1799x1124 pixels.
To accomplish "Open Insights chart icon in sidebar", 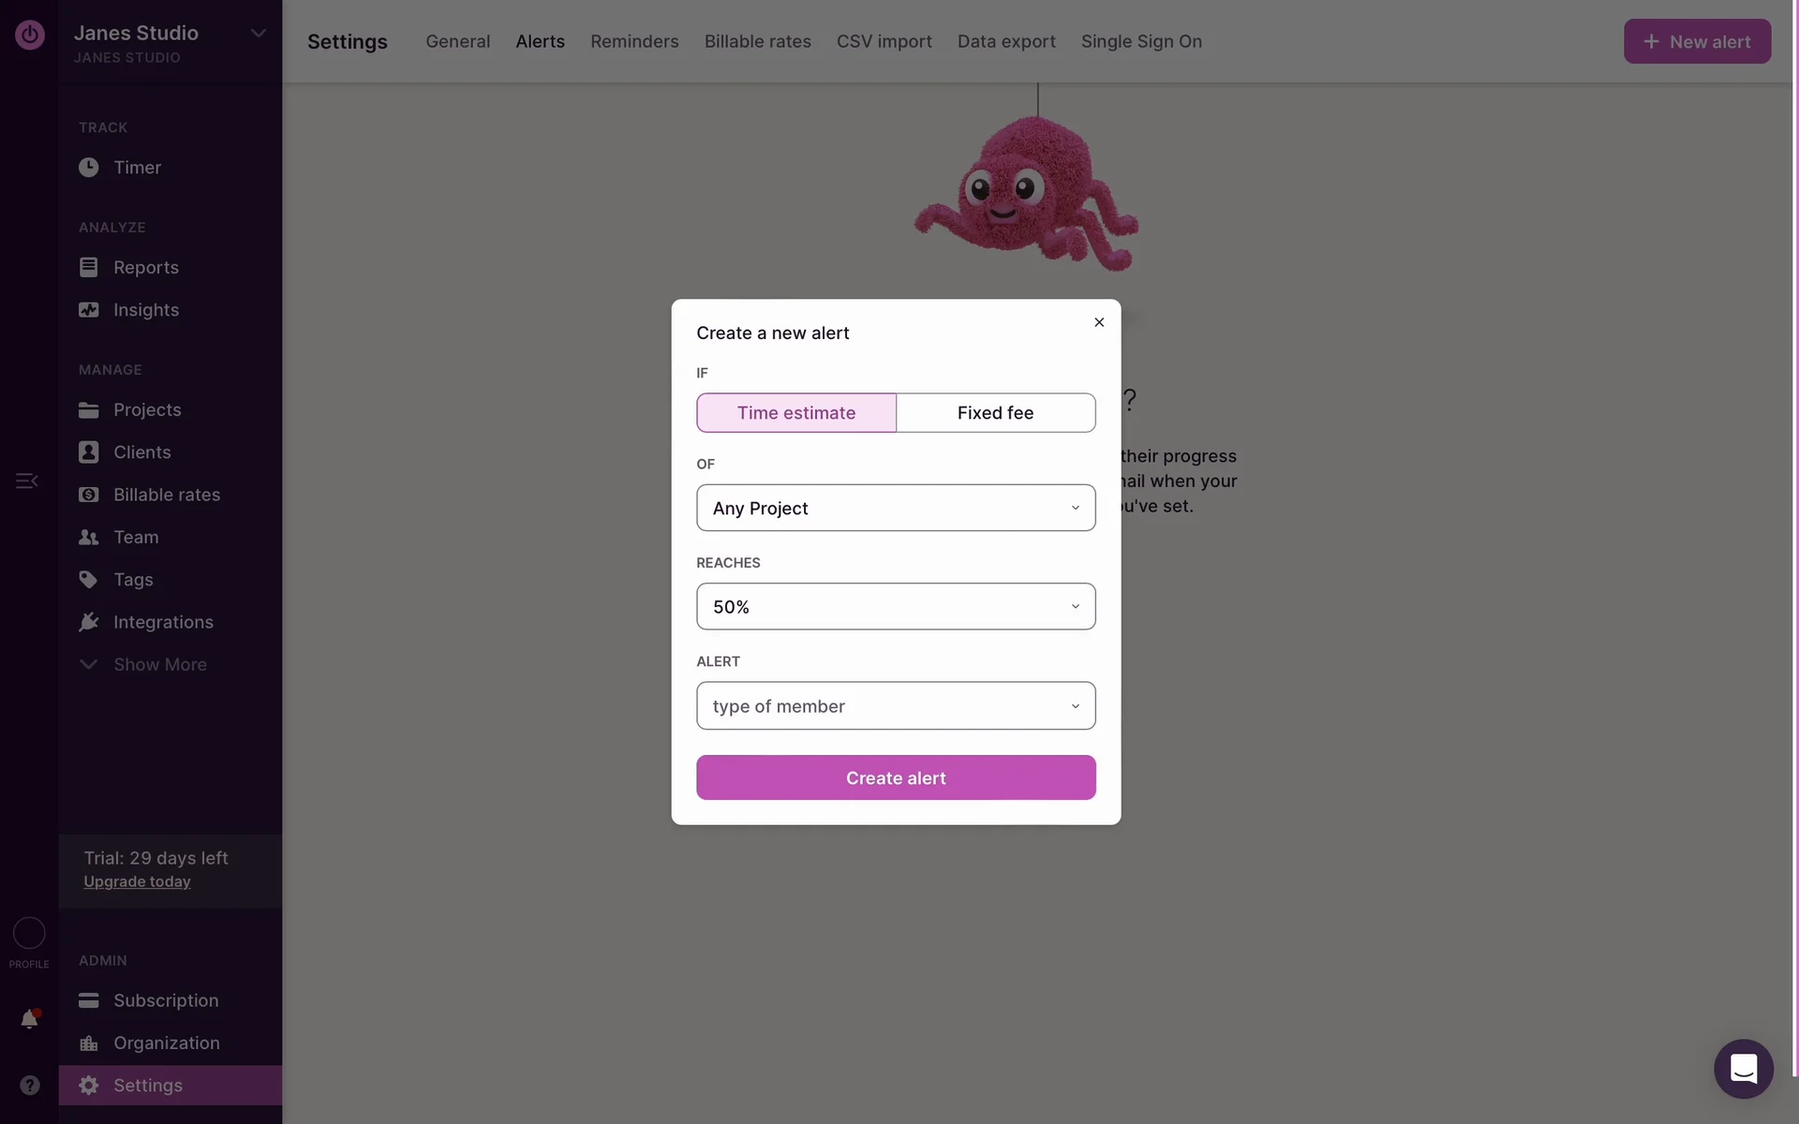I will pos(88,310).
